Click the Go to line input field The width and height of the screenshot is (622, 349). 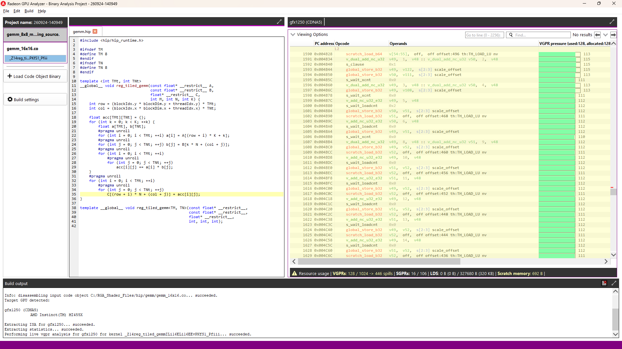pyautogui.click(x=484, y=35)
